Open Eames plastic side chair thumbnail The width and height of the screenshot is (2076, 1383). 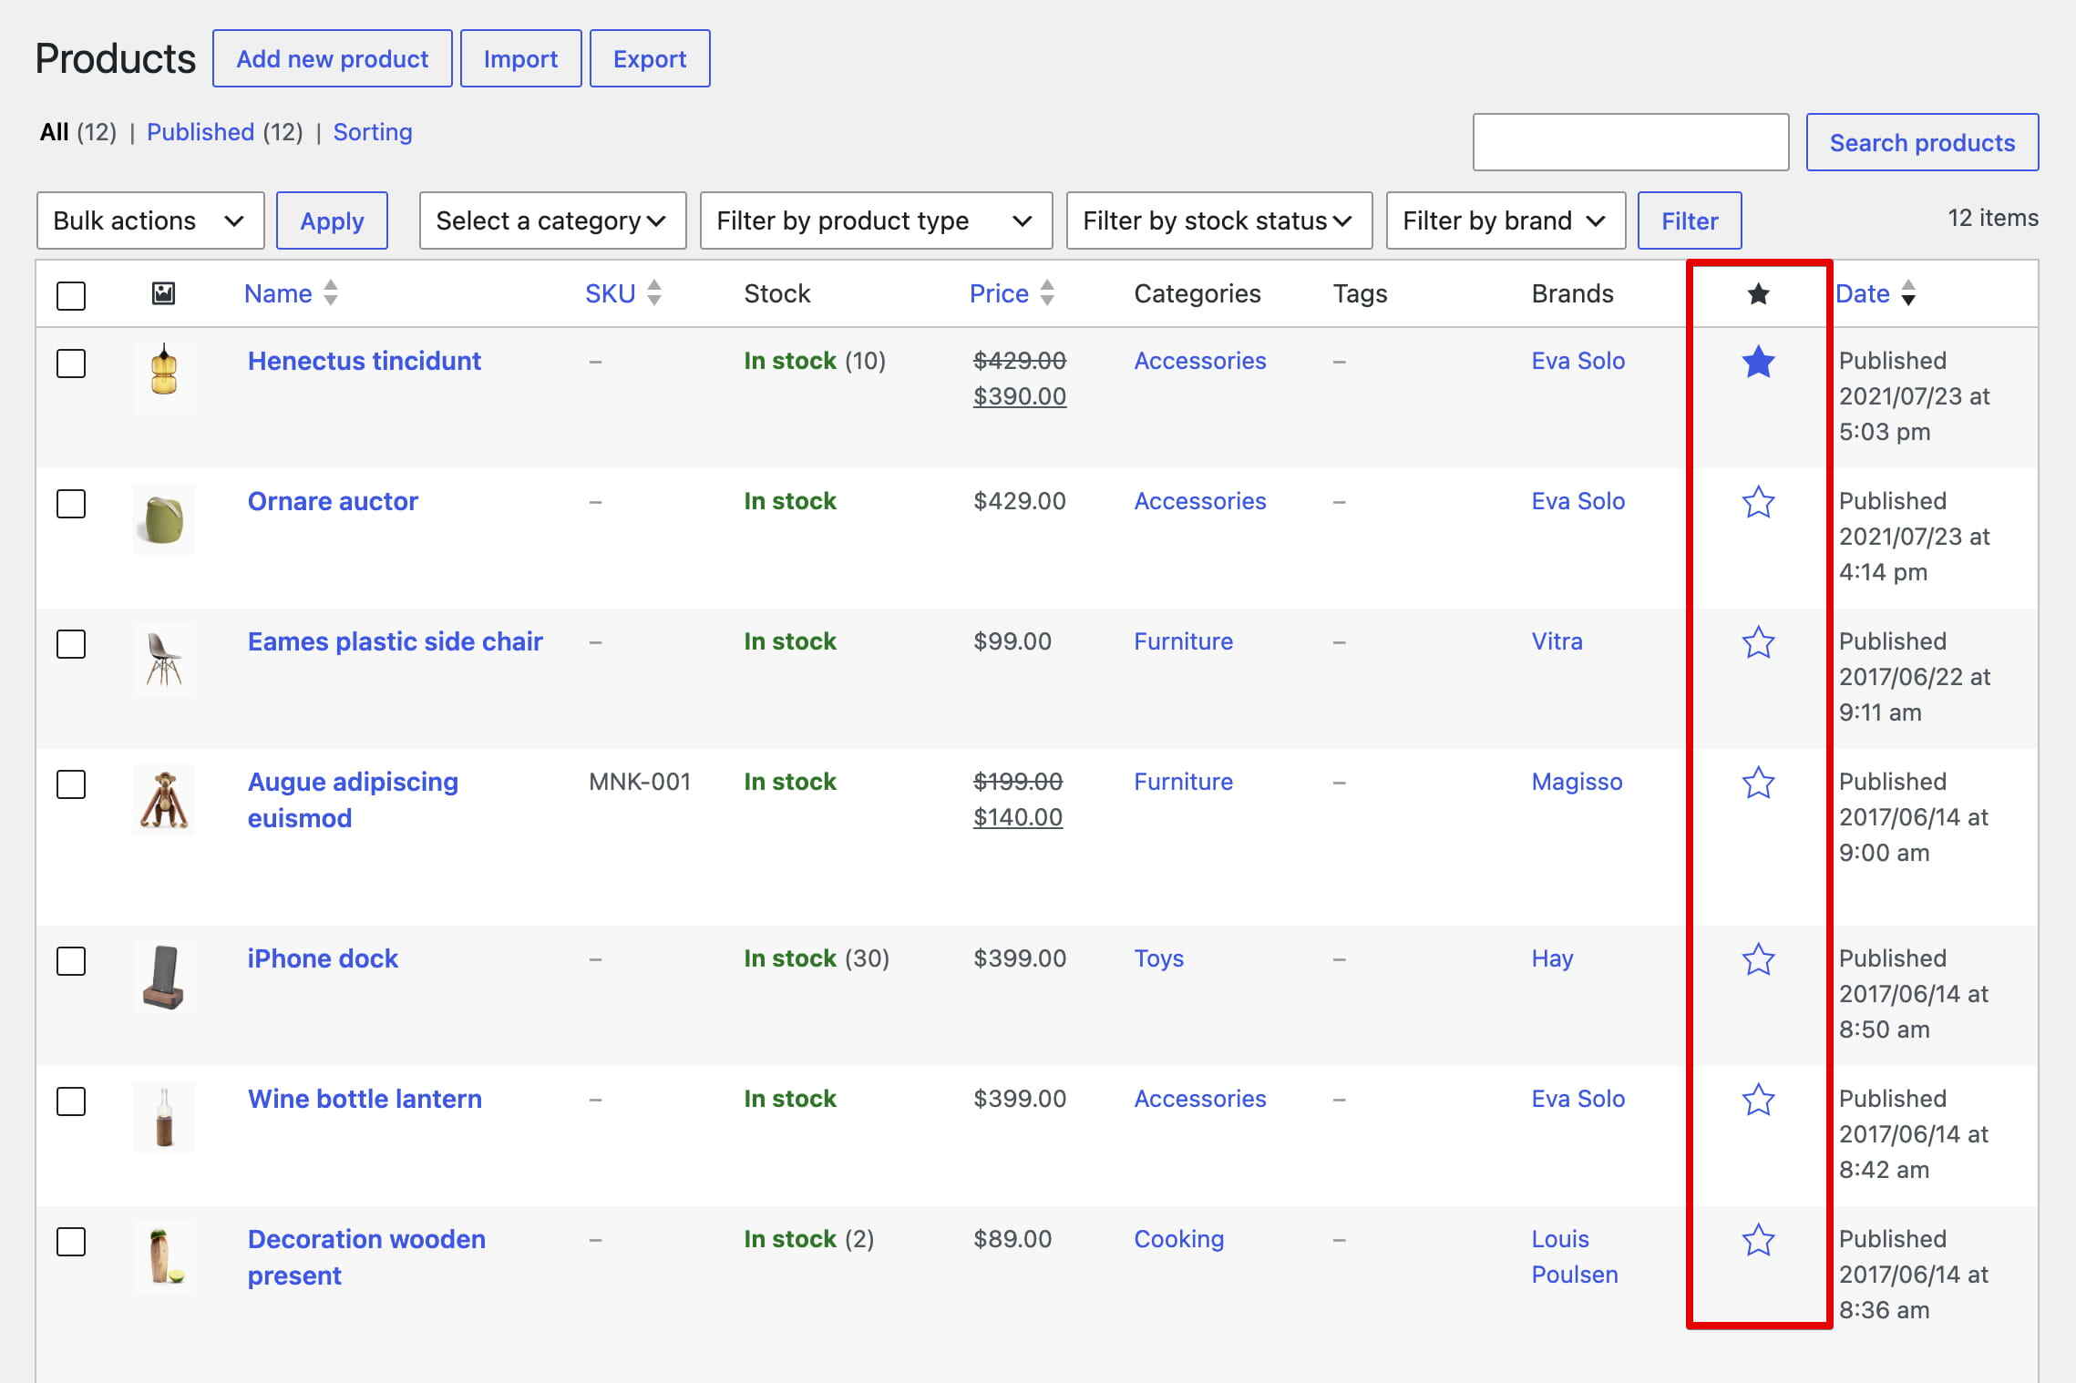tap(164, 660)
